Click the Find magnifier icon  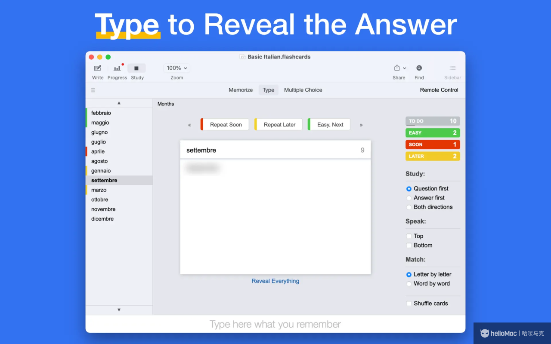tap(419, 68)
